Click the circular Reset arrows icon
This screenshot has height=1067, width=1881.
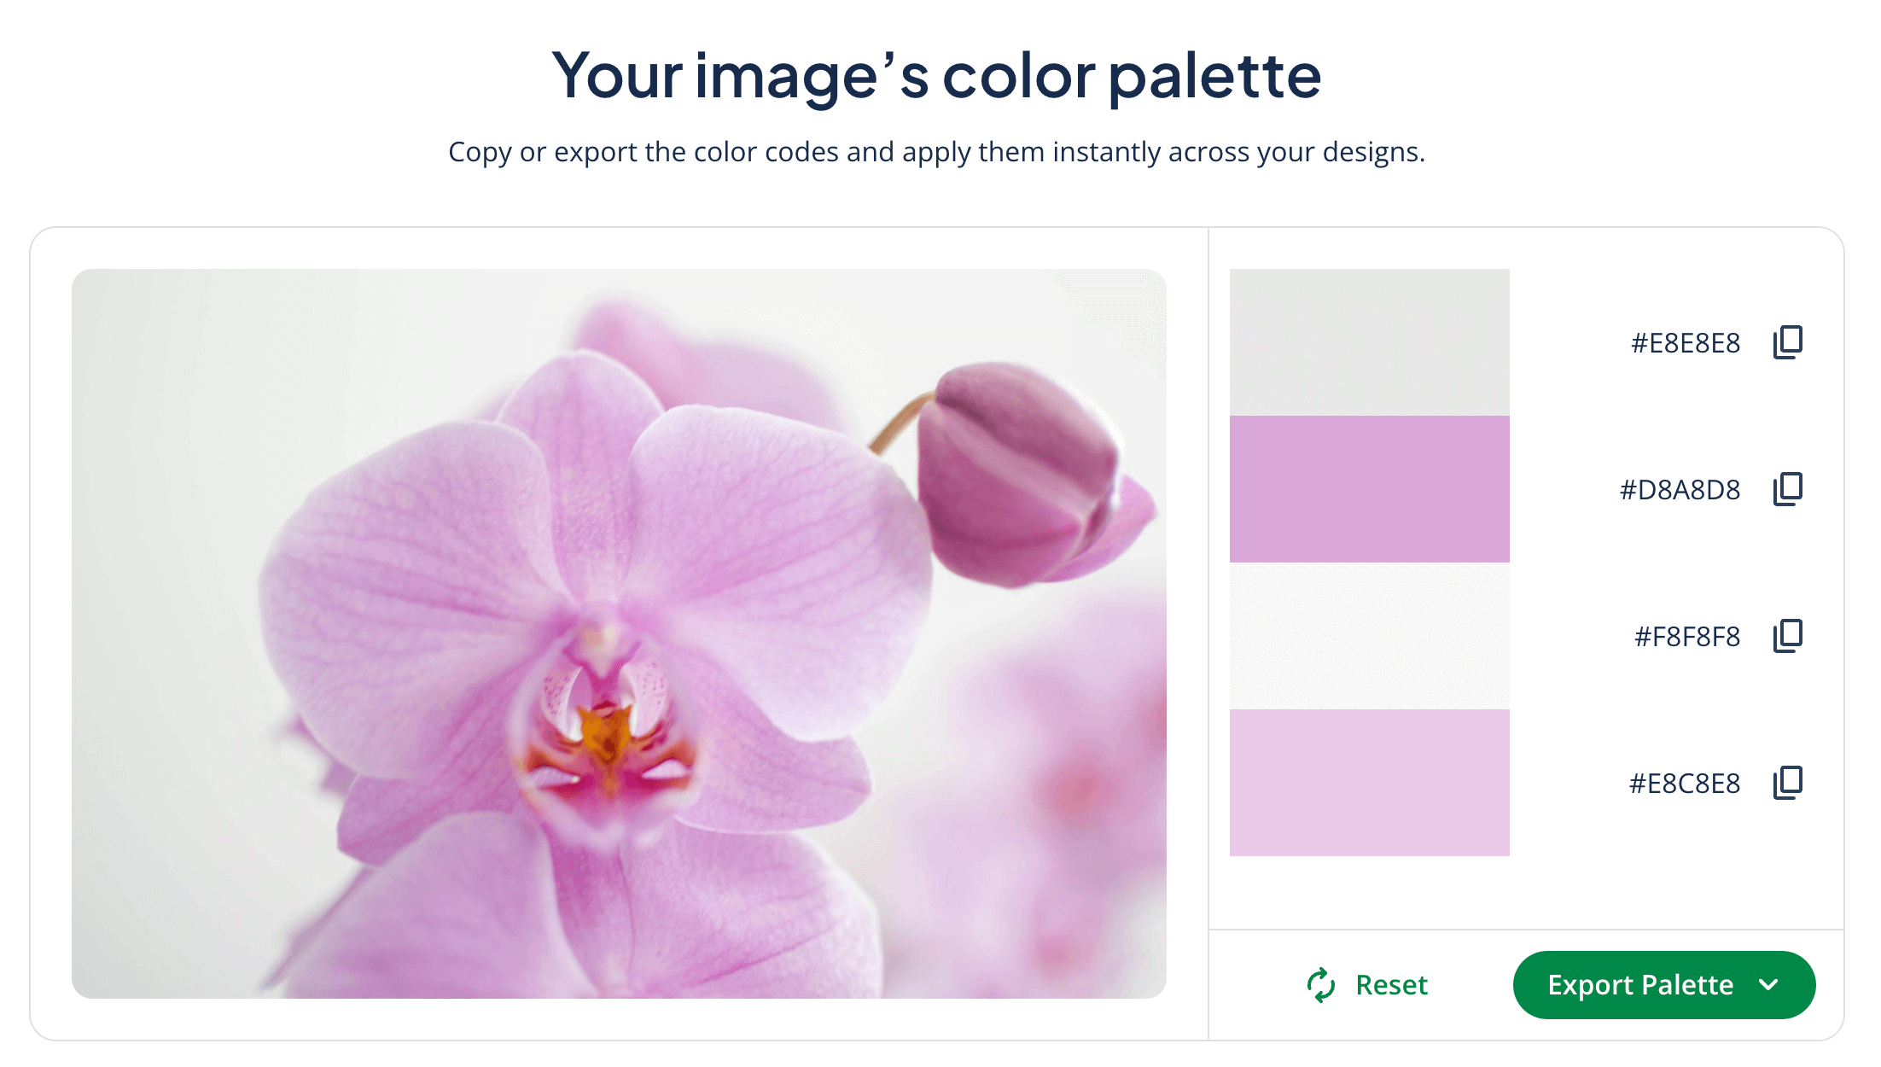click(x=1319, y=984)
